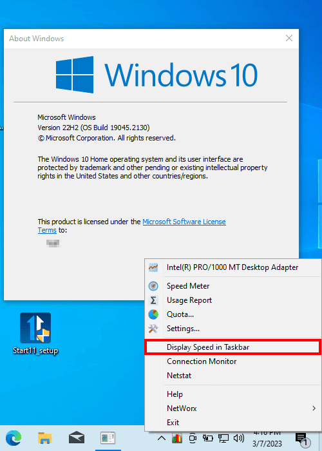Open File Explorer from the taskbar
322x451 pixels.
pyautogui.click(x=45, y=438)
